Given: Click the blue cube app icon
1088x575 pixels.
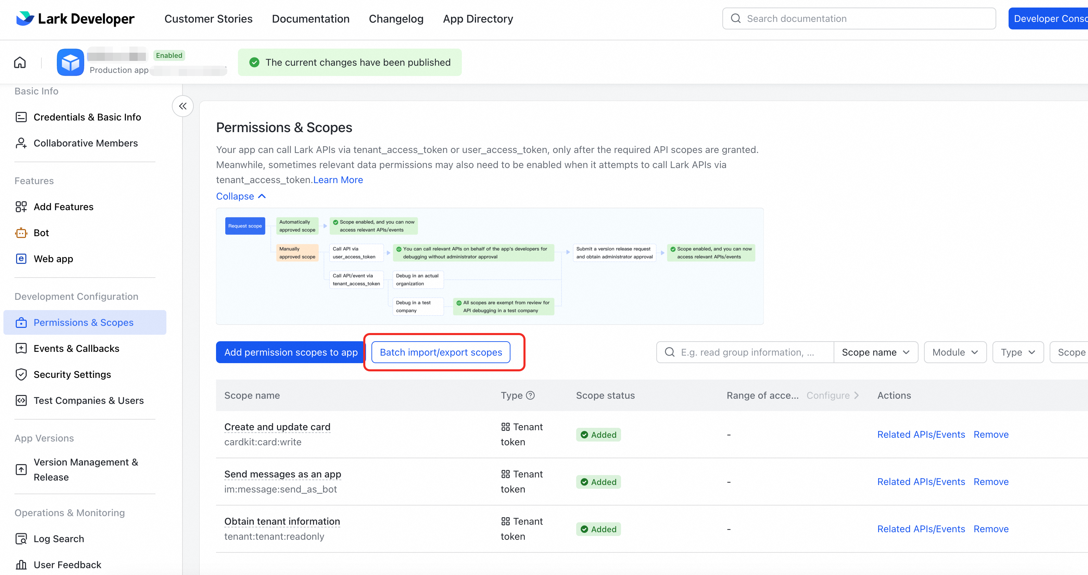Looking at the screenshot, I should tap(70, 63).
